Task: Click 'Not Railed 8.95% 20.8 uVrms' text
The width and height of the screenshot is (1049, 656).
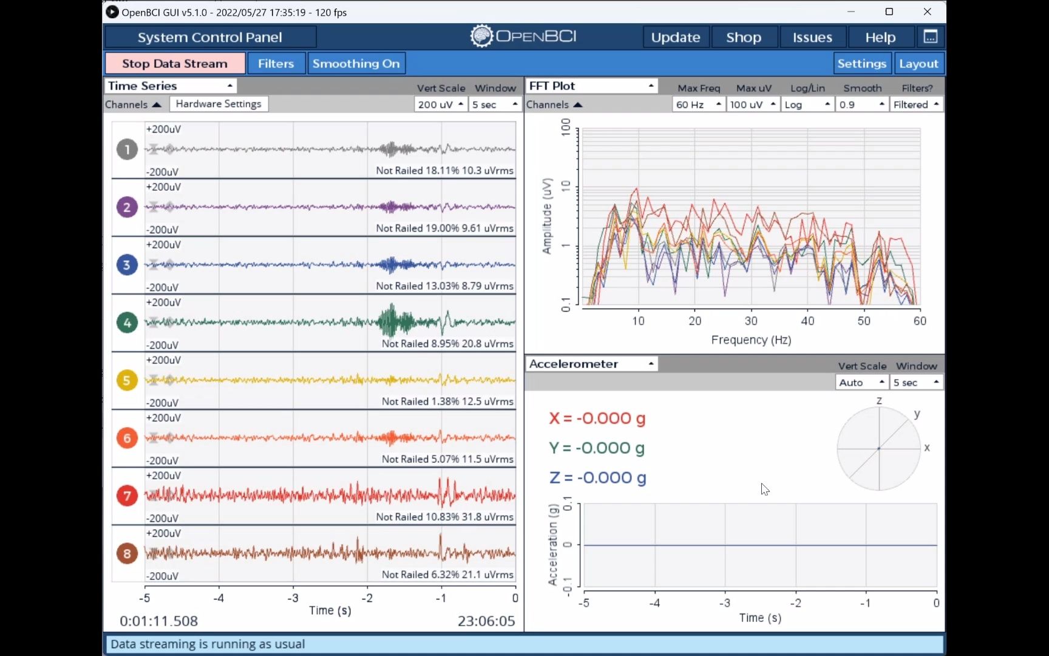Action: [447, 344]
